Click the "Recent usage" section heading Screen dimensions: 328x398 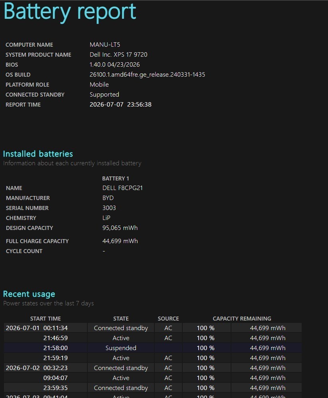(x=29, y=294)
